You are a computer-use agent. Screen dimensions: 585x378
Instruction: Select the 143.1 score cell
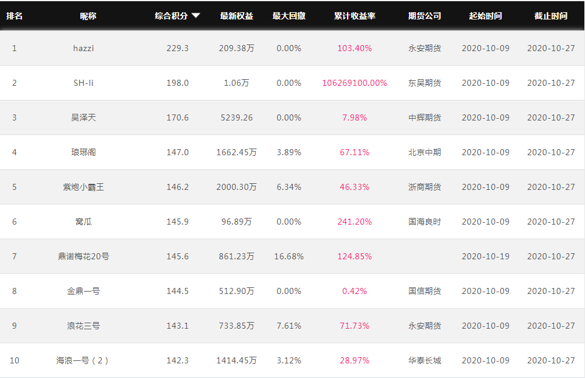[178, 326]
